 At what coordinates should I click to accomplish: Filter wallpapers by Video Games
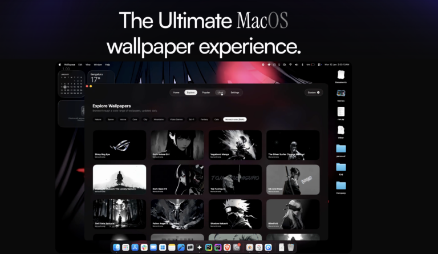177,119
